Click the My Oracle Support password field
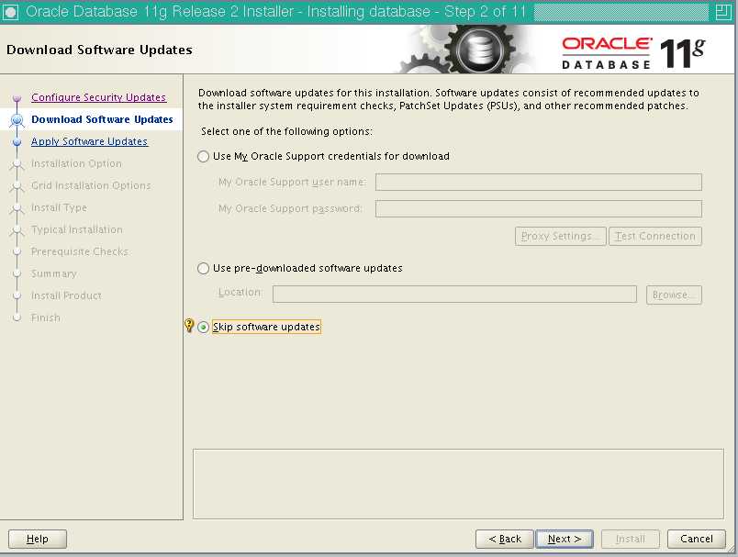Viewport: 738px width, 557px height. coord(539,209)
